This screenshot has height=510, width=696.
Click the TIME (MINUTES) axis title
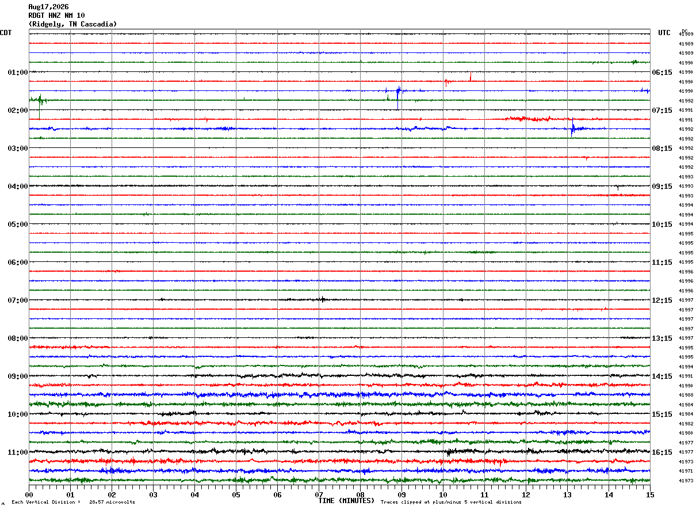[x=346, y=501]
